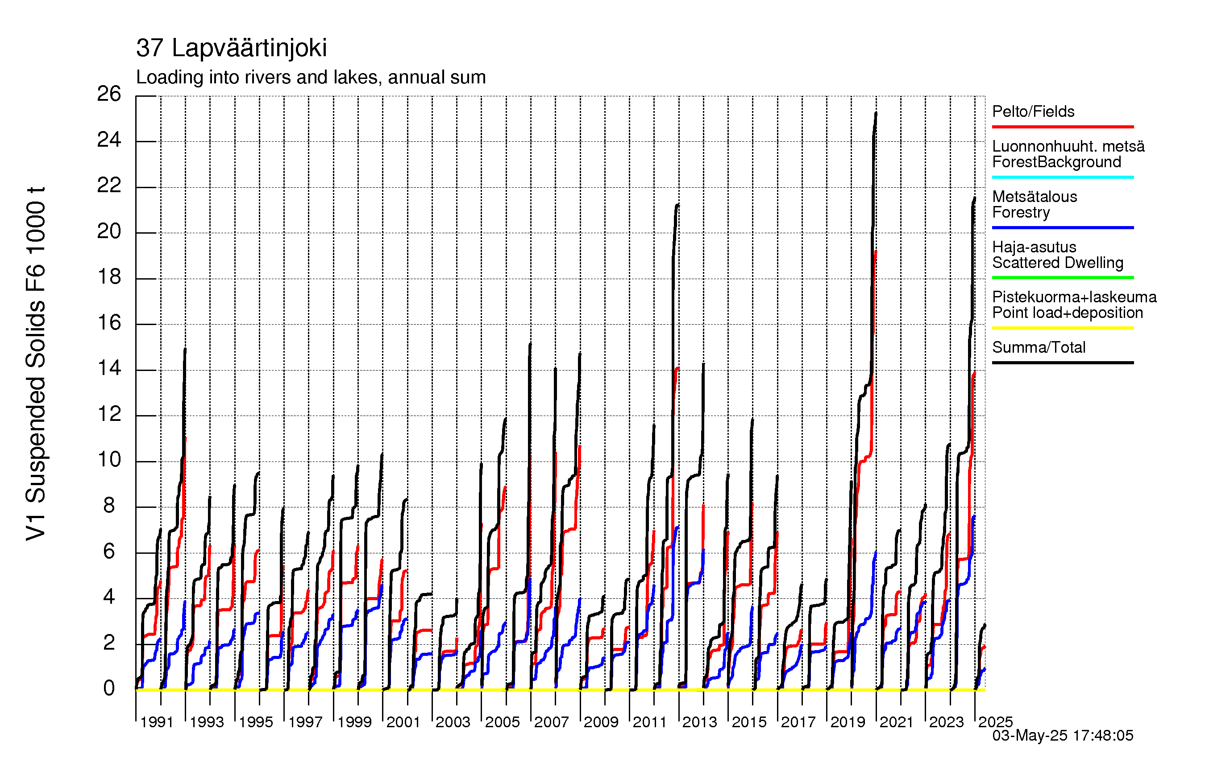The width and height of the screenshot is (1205, 758).
Task: Click the x-axis year label 2001
Action: 403,722
